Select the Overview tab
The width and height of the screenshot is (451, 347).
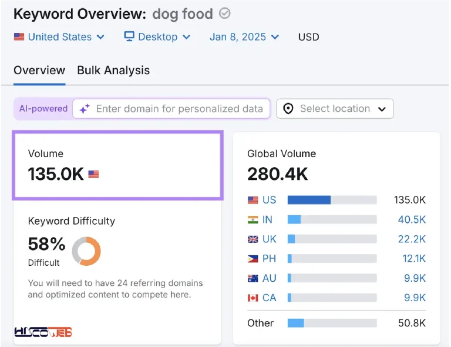tap(39, 70)
